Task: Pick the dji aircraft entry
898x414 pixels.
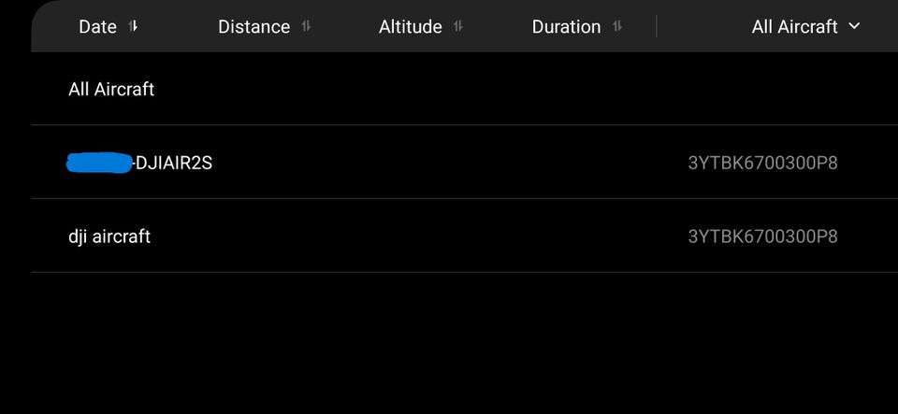Action: point(109,236)
